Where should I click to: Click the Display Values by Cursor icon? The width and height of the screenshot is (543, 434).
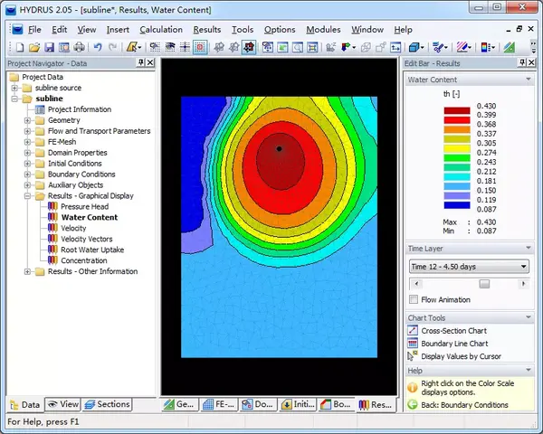click(413, 356)
